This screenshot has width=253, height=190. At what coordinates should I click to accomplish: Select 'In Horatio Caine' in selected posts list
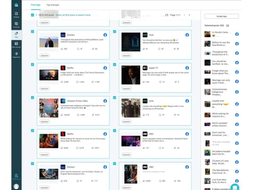[222, 34]
